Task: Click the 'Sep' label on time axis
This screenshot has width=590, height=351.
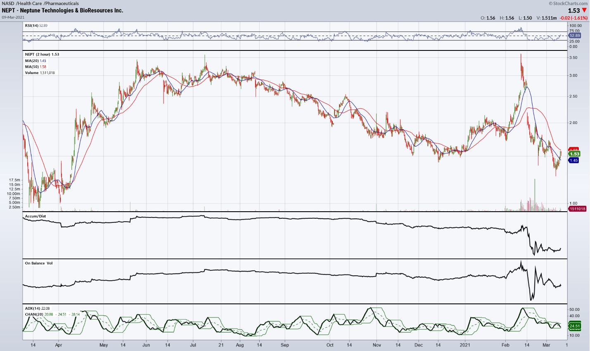Action: click(284, 345)
